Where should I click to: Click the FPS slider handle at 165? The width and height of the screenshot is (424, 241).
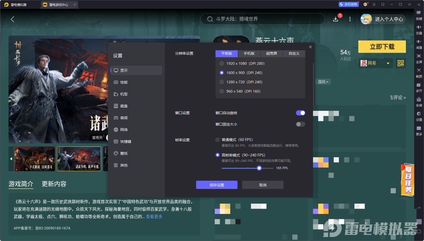click(x=259, y=168)
